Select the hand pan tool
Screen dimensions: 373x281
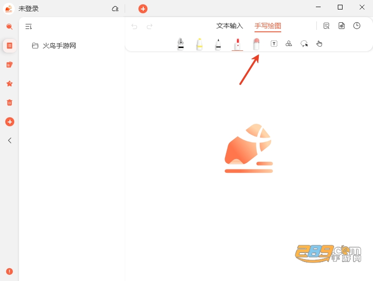click(x=319, y=44)
